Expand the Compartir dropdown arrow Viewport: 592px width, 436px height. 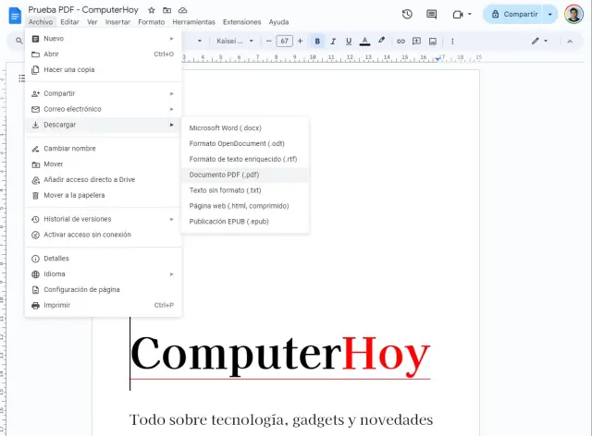tap(551, 14)
